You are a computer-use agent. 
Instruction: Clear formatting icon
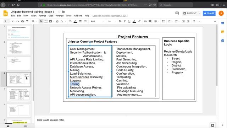194,21
